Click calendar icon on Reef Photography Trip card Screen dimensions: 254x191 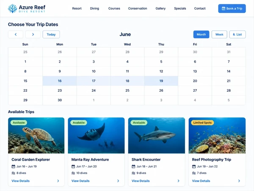pyautogui.click(x=194, y=166)
